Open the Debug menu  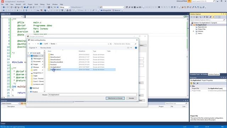[x=42, y=4]
